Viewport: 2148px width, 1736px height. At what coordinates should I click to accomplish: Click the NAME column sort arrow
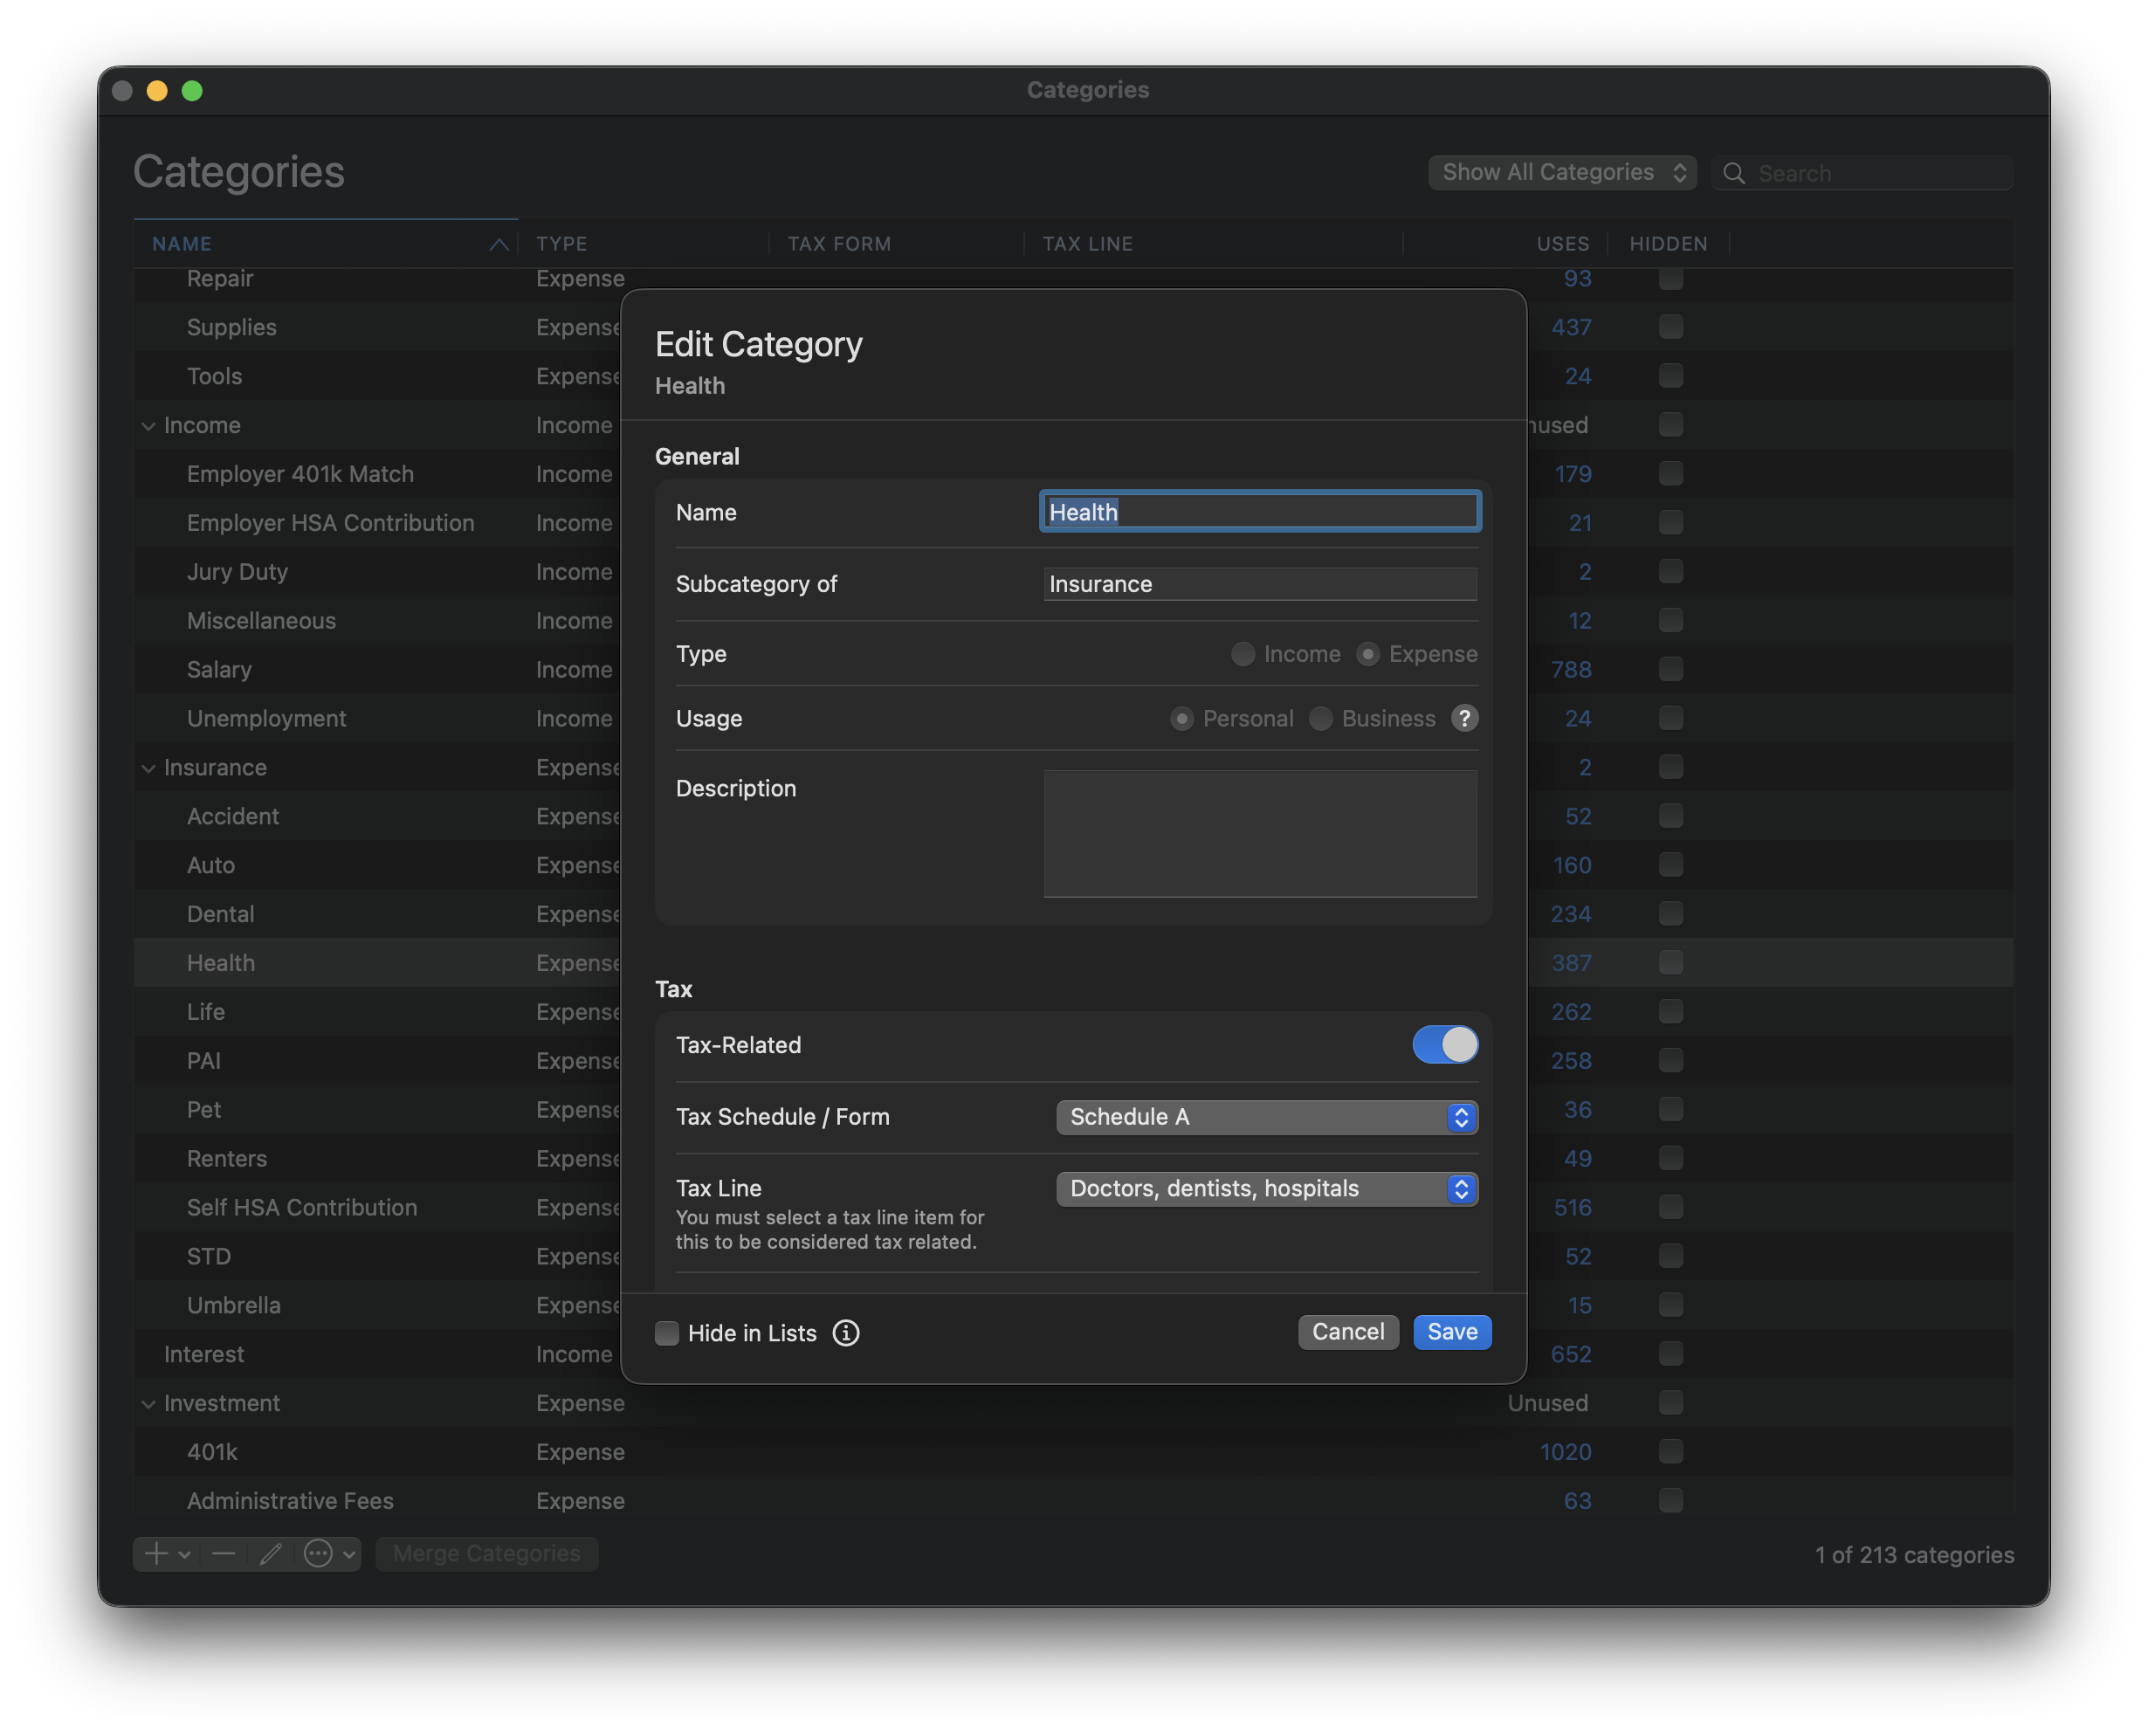(x=499, y=244)
